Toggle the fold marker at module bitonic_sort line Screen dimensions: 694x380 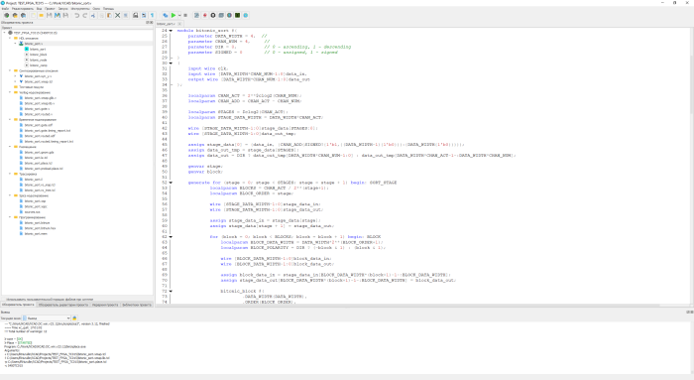pyautogui.click(x=171, y=31)
